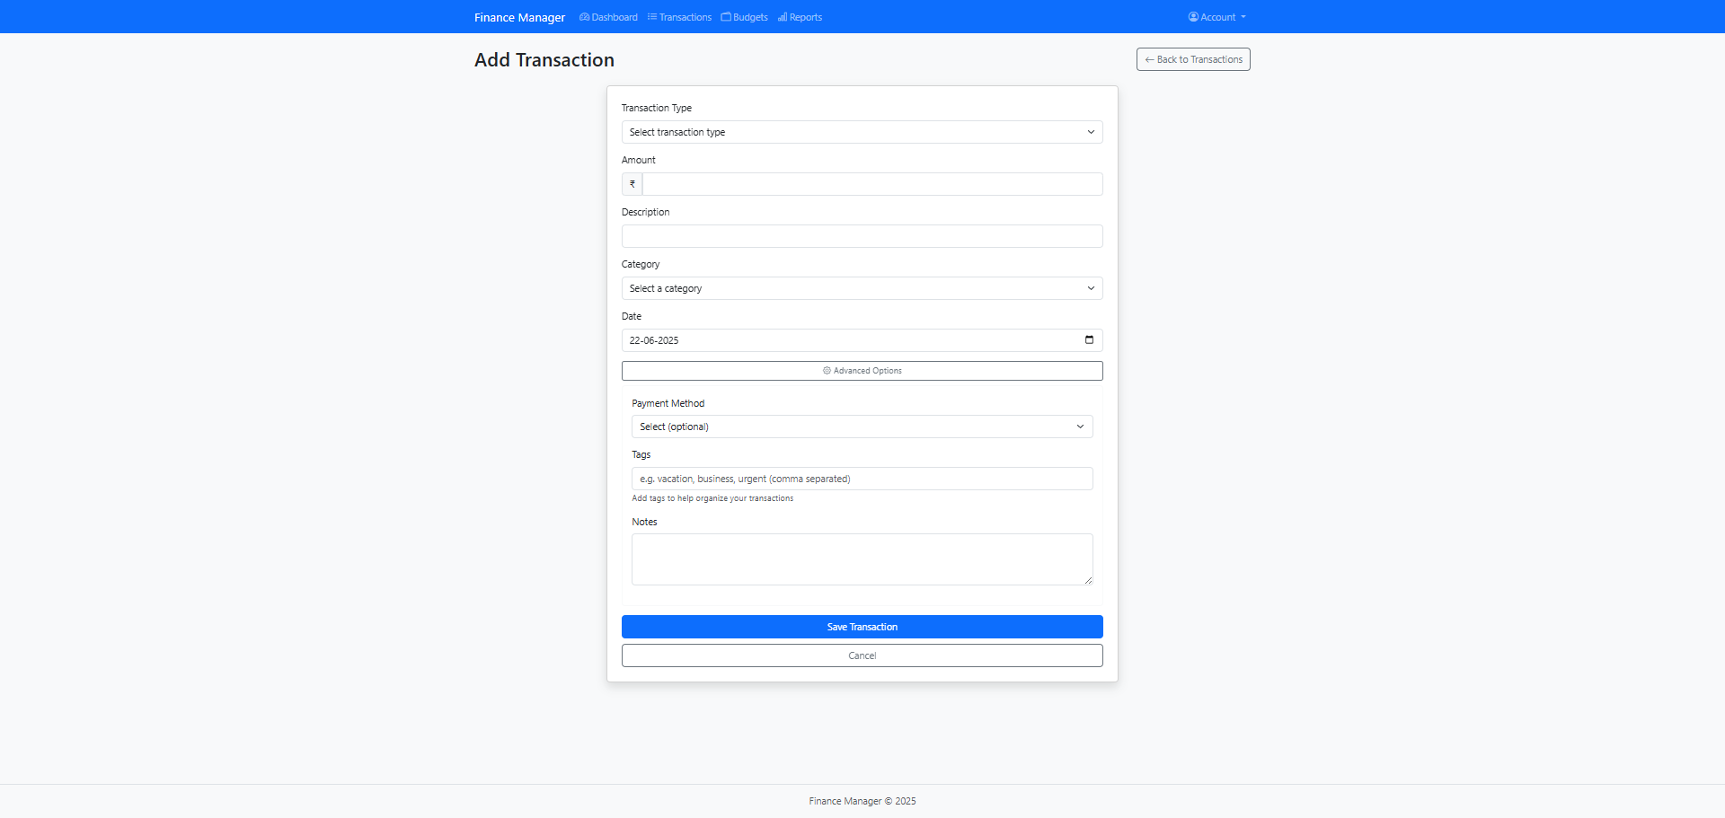Go back to Transactions list
This screenshot has width=1725, height=818.
(1193, 59)
